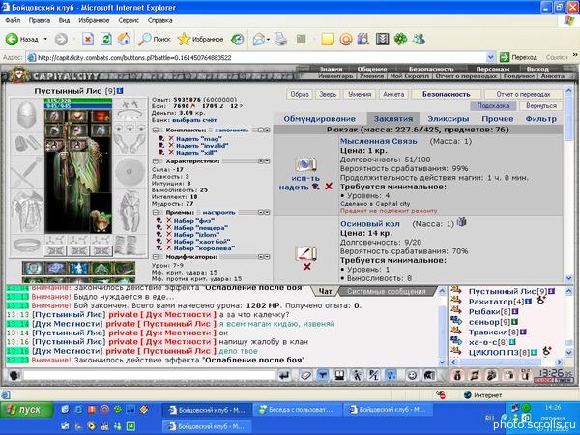The image size is (580, 435).
Task: Open the address bar dropdown arrow
Action: (x=490, y=57)
